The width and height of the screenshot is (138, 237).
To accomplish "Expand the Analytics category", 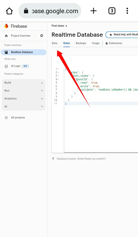I will (x=24, y=98).
